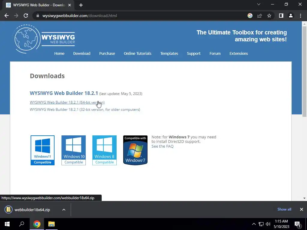The image size is (307, 230).
Task: Show hidden system tray icons
Action: 254,224
